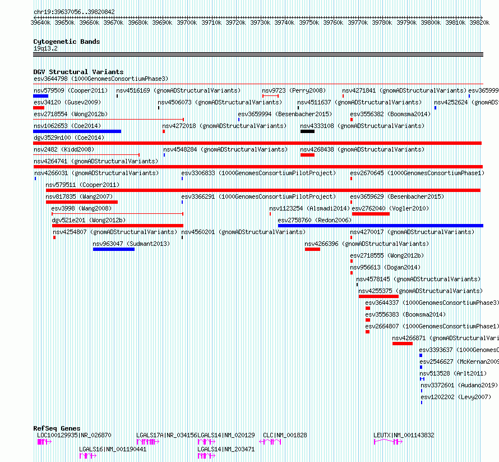Open the nsv956613 Dogan2014 label
Screen dimensions: 499x462
tap(385, 267)
